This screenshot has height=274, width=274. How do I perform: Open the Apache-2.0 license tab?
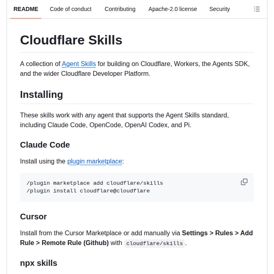tap(173, 9)
